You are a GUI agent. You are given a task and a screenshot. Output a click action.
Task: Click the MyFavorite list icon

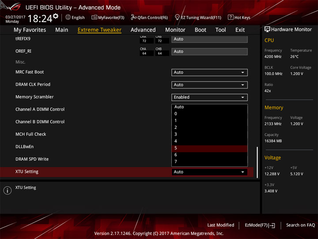(x=94, y=17)
